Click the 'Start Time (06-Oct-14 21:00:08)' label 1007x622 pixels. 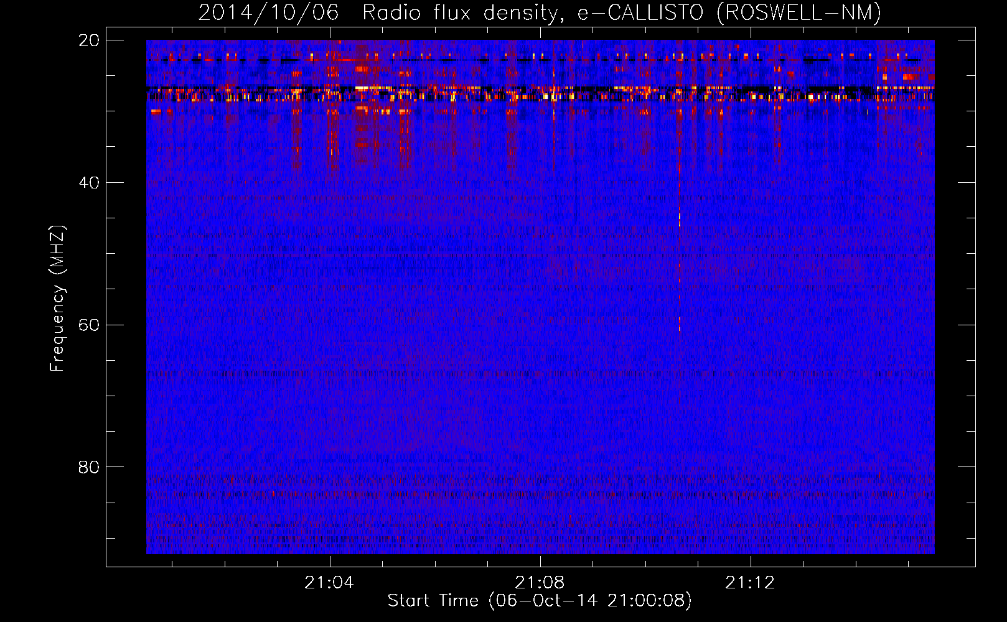click(x=540, y=601)
